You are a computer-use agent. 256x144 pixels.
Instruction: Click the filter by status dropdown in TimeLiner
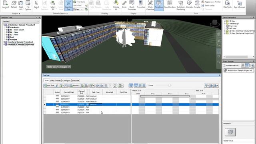(x=206, y=86)
